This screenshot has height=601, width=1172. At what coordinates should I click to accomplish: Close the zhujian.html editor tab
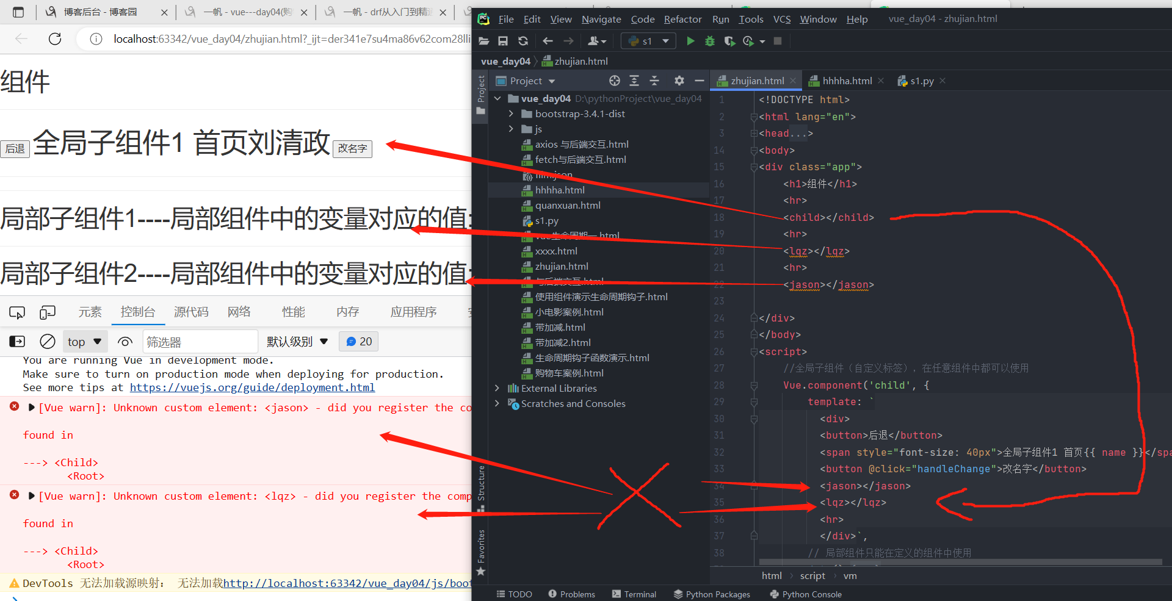click(793, 81)
